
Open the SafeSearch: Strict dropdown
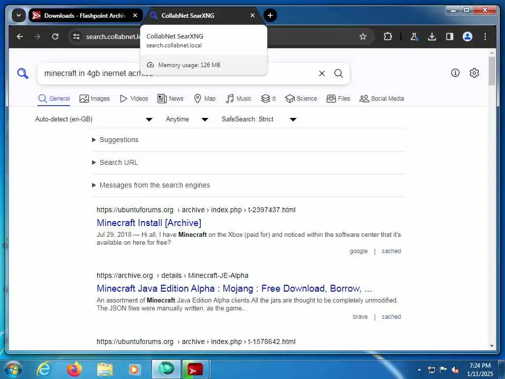click(259, 119)
